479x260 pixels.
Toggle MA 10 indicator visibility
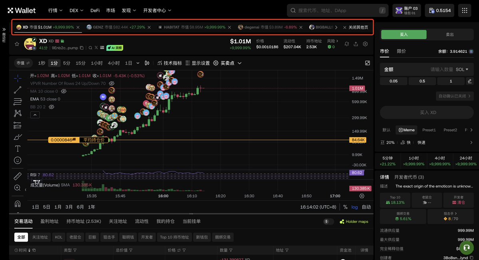64,91
